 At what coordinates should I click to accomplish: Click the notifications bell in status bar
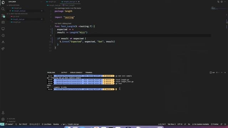click(225, 124)
